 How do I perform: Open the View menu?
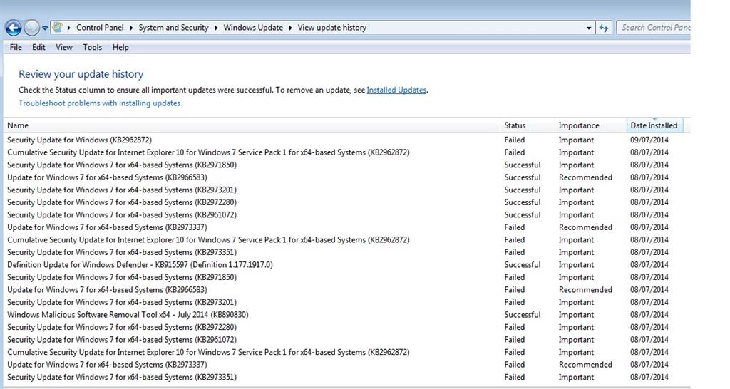coord(64,48)
